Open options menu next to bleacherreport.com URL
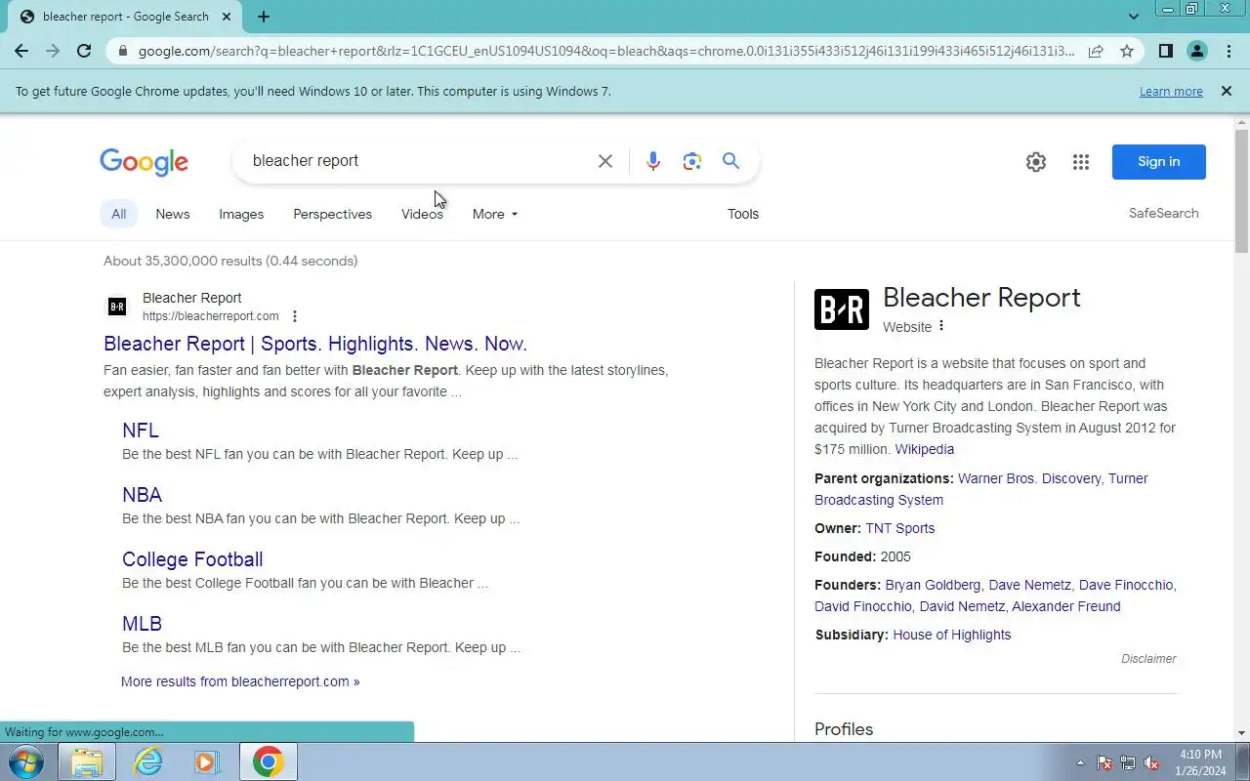Image resolution: width=1250 pixels, height=781 pixels. [x=295, y=316]
